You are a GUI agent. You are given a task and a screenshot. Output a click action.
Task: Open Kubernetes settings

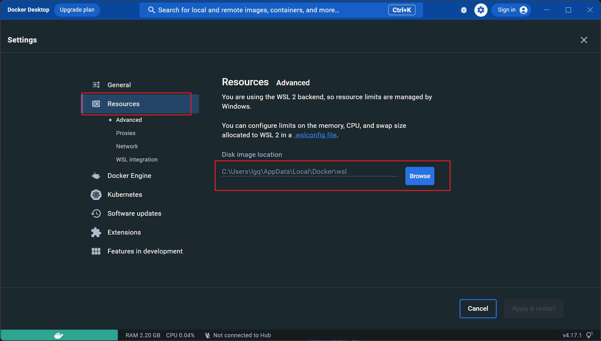click(140, 195)
